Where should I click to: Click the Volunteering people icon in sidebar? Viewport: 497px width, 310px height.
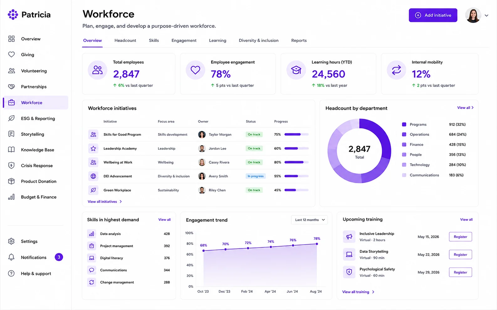coord(11,71)
